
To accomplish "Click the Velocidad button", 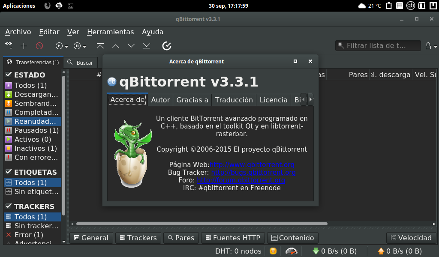I will point(411,238).
